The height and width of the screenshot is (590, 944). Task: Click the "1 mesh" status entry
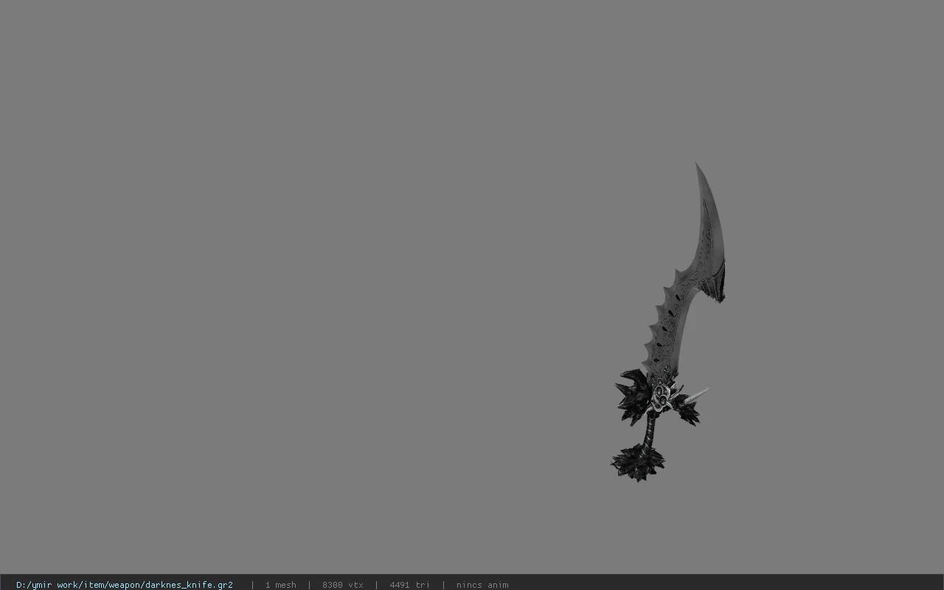[x=280, y=585]
